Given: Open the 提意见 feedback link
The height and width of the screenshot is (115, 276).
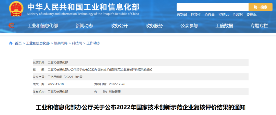Looking at the screenshot, I should click(223, 15).
